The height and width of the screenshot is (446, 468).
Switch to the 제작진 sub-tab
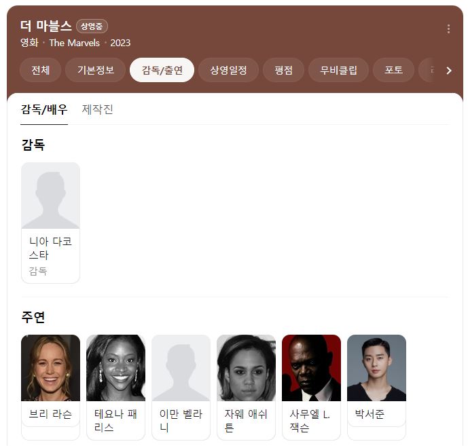[97, 109]
